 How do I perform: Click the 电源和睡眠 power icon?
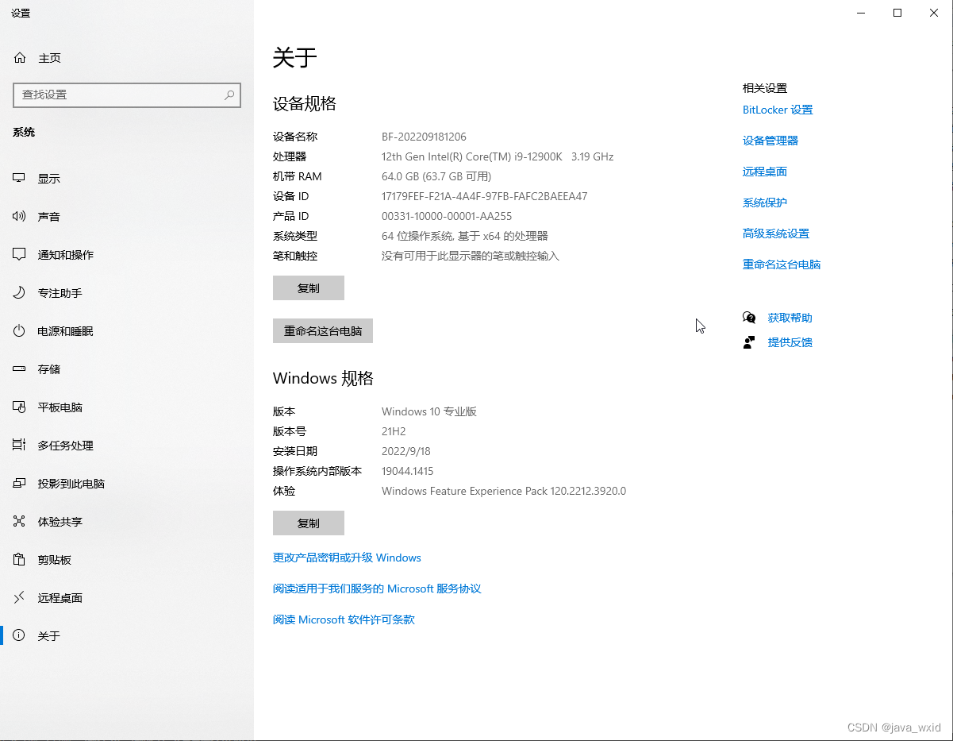click(x=20, y=331)
